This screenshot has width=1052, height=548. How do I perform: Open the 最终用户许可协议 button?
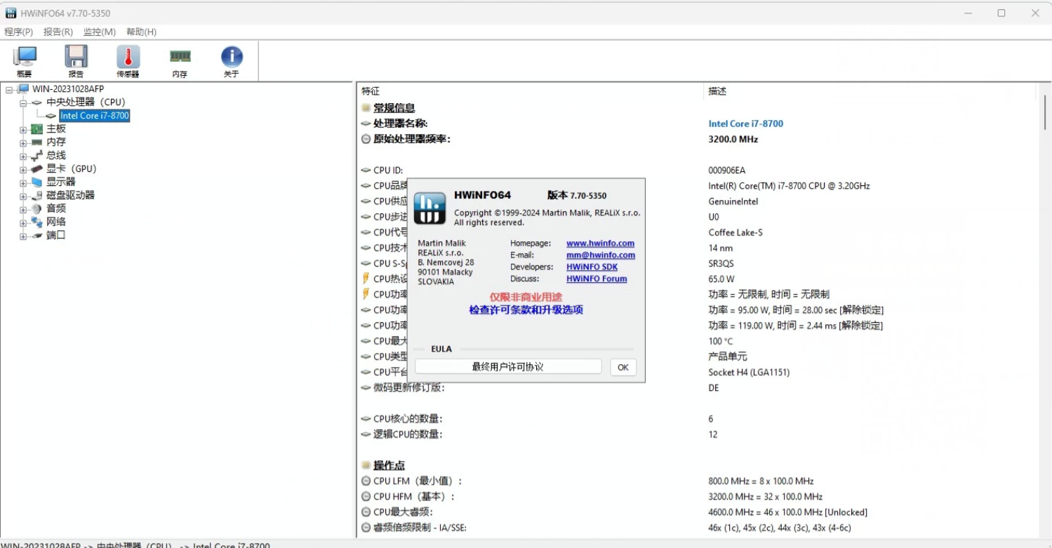[508, 367]
